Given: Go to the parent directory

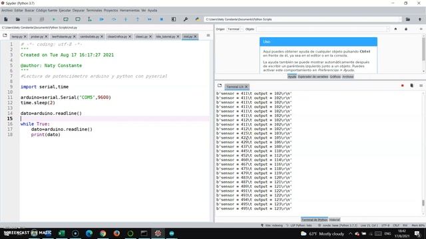Looking at the screenshot, I should tap(420, 19).
